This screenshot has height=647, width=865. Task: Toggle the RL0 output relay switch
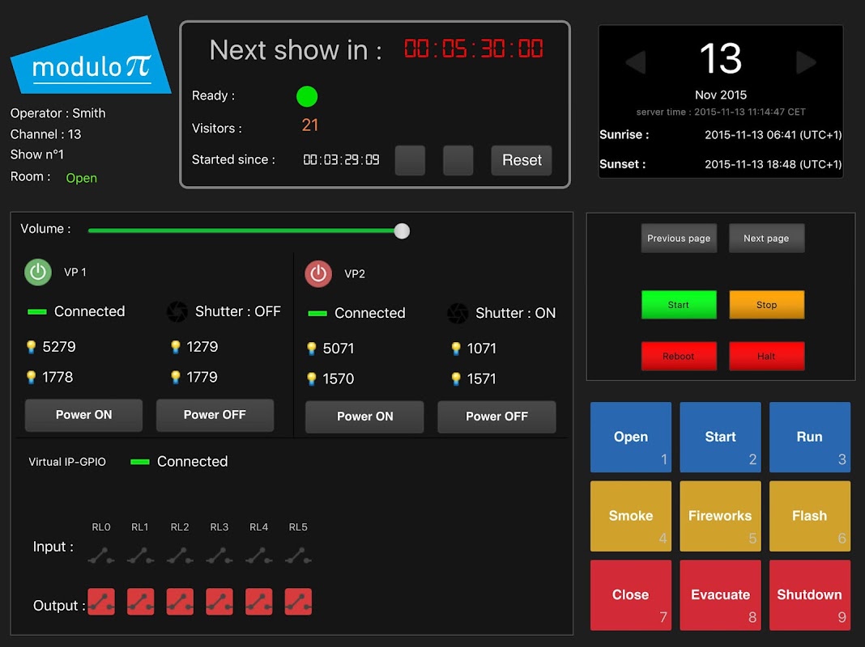pos(101,601)
